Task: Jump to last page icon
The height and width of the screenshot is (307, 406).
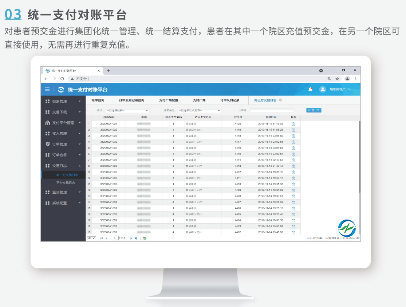Action: click(x=136, y=238)
